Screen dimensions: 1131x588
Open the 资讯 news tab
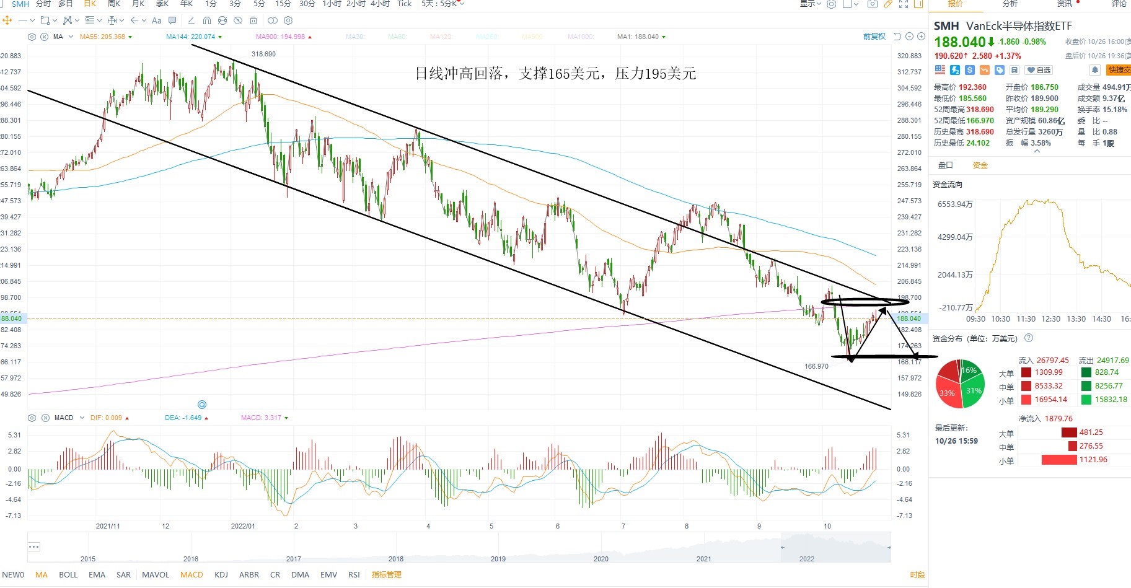[1065, 4]
